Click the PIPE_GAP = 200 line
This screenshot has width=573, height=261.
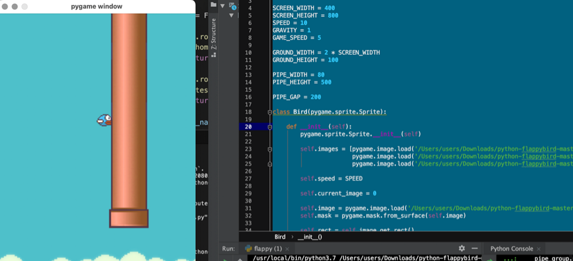[x=297, y=97]
